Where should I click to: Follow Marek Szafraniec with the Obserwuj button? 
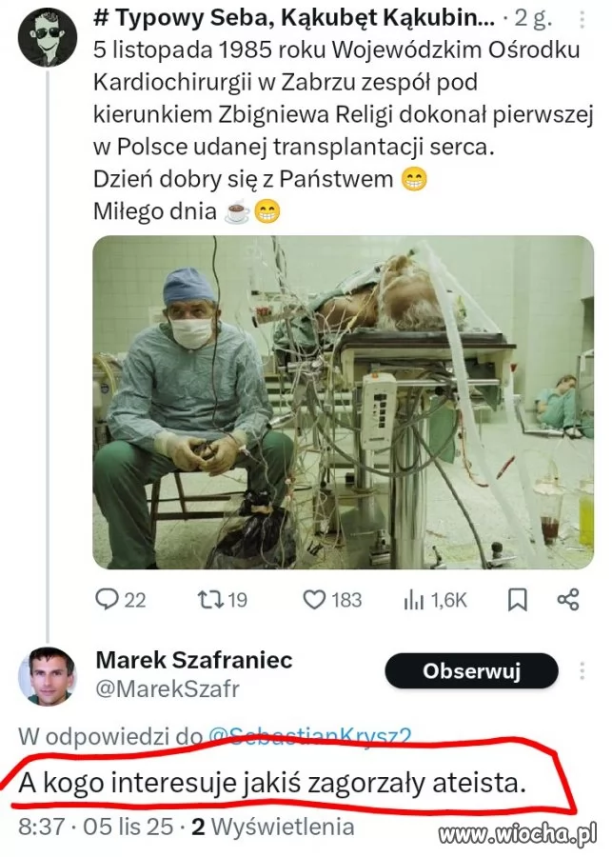tap(471, 671)
